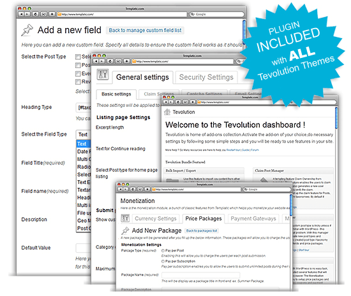Click magnifier icon in Add a new field search box
Image resolution: width=351 pixels, height=296 pixels.
click(x=192, y=14)
